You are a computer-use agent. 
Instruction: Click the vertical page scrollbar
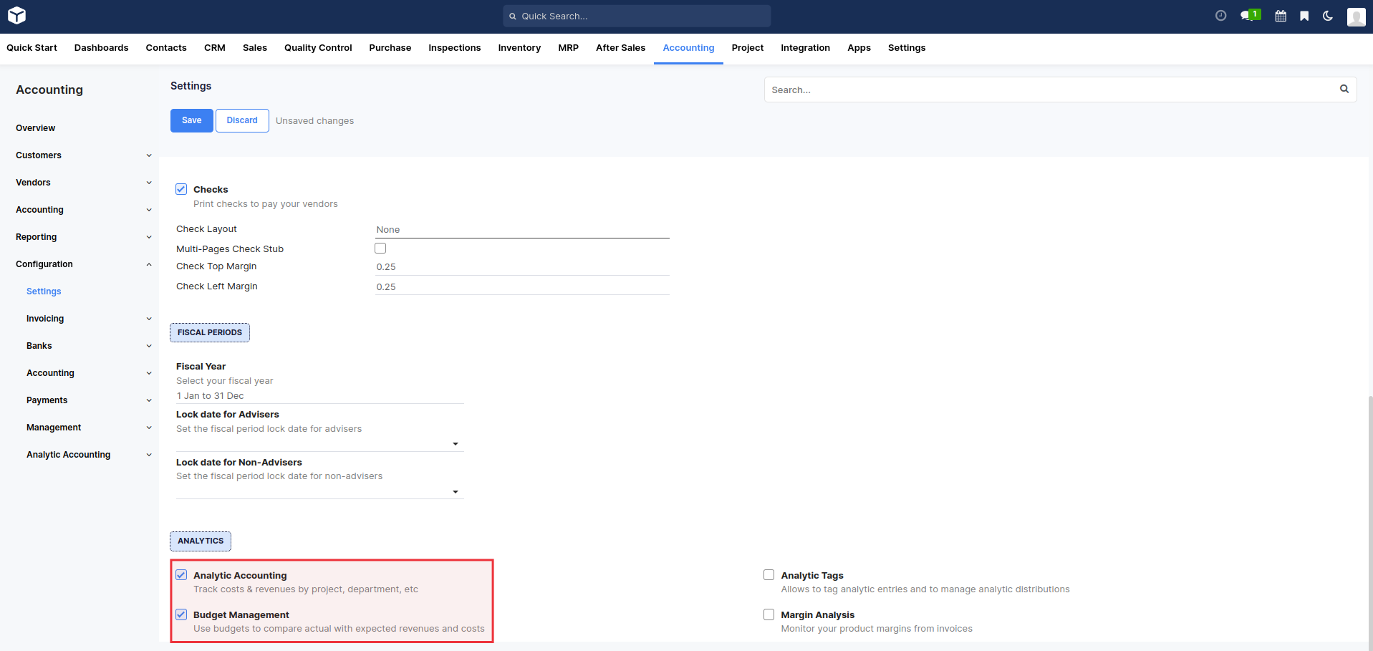coord(1369,501)
